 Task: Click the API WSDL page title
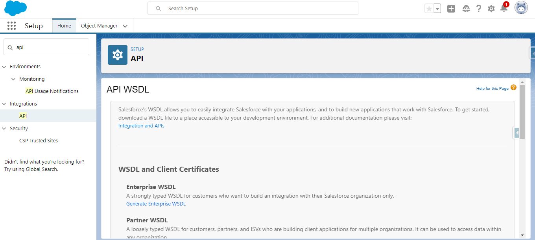(128, 89)
